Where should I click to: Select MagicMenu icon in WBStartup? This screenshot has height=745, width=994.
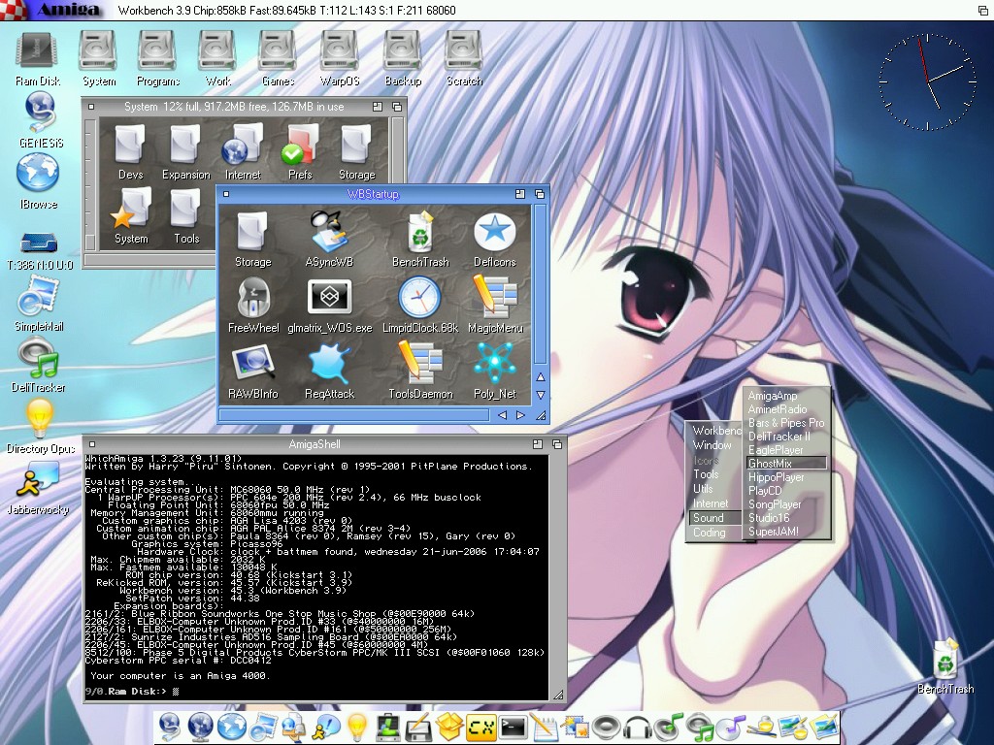click(x=495, y=306)
